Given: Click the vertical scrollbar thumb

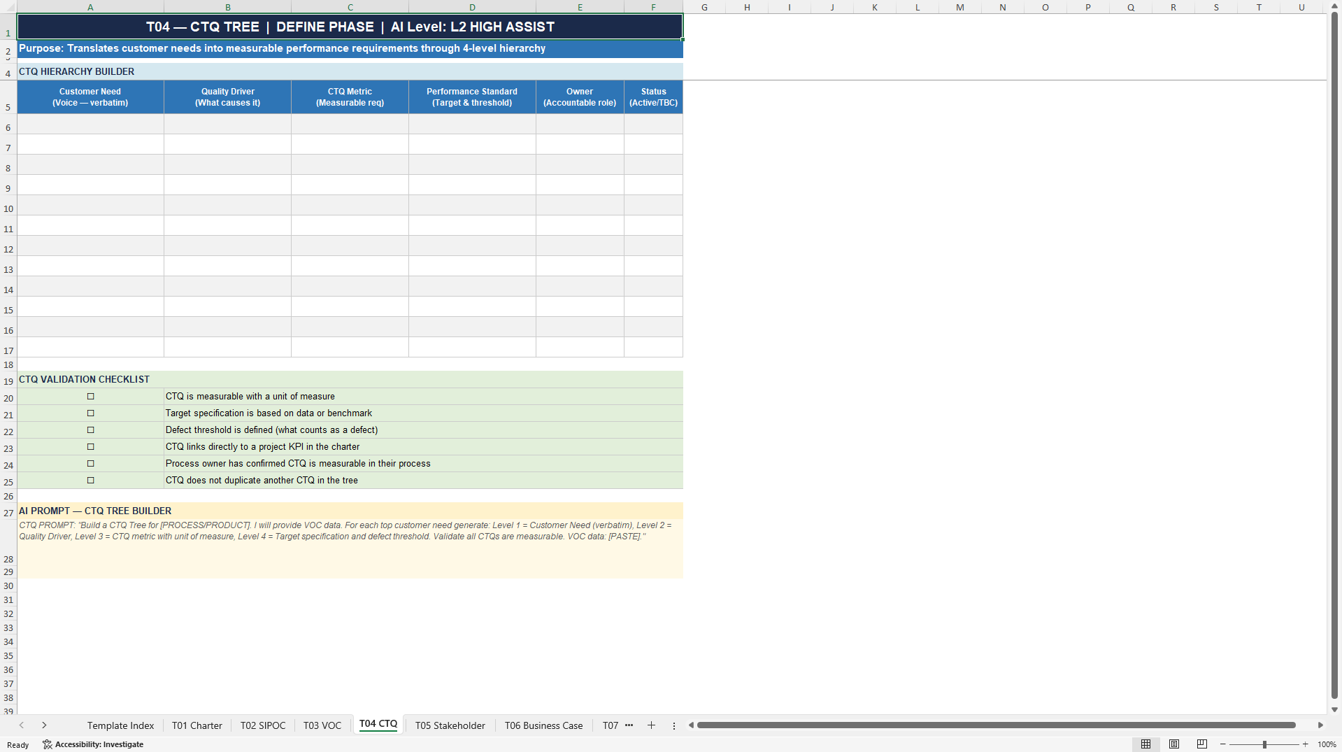Looking at the screenshot, I should point(1334,355).
